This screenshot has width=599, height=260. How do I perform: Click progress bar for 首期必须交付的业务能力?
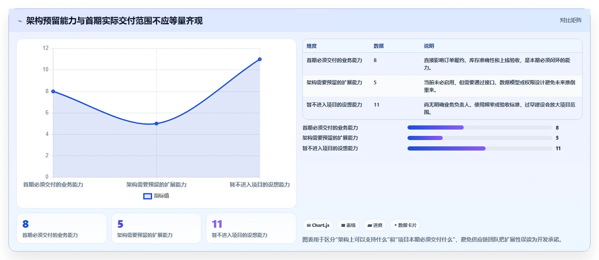(480, 127)
